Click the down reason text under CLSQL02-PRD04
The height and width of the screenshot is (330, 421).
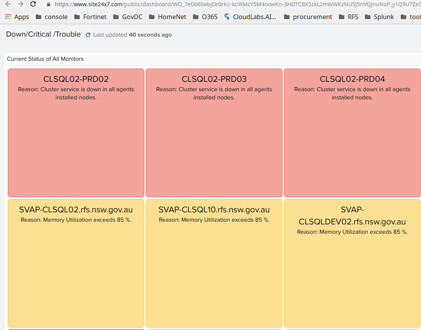point(352,94)
